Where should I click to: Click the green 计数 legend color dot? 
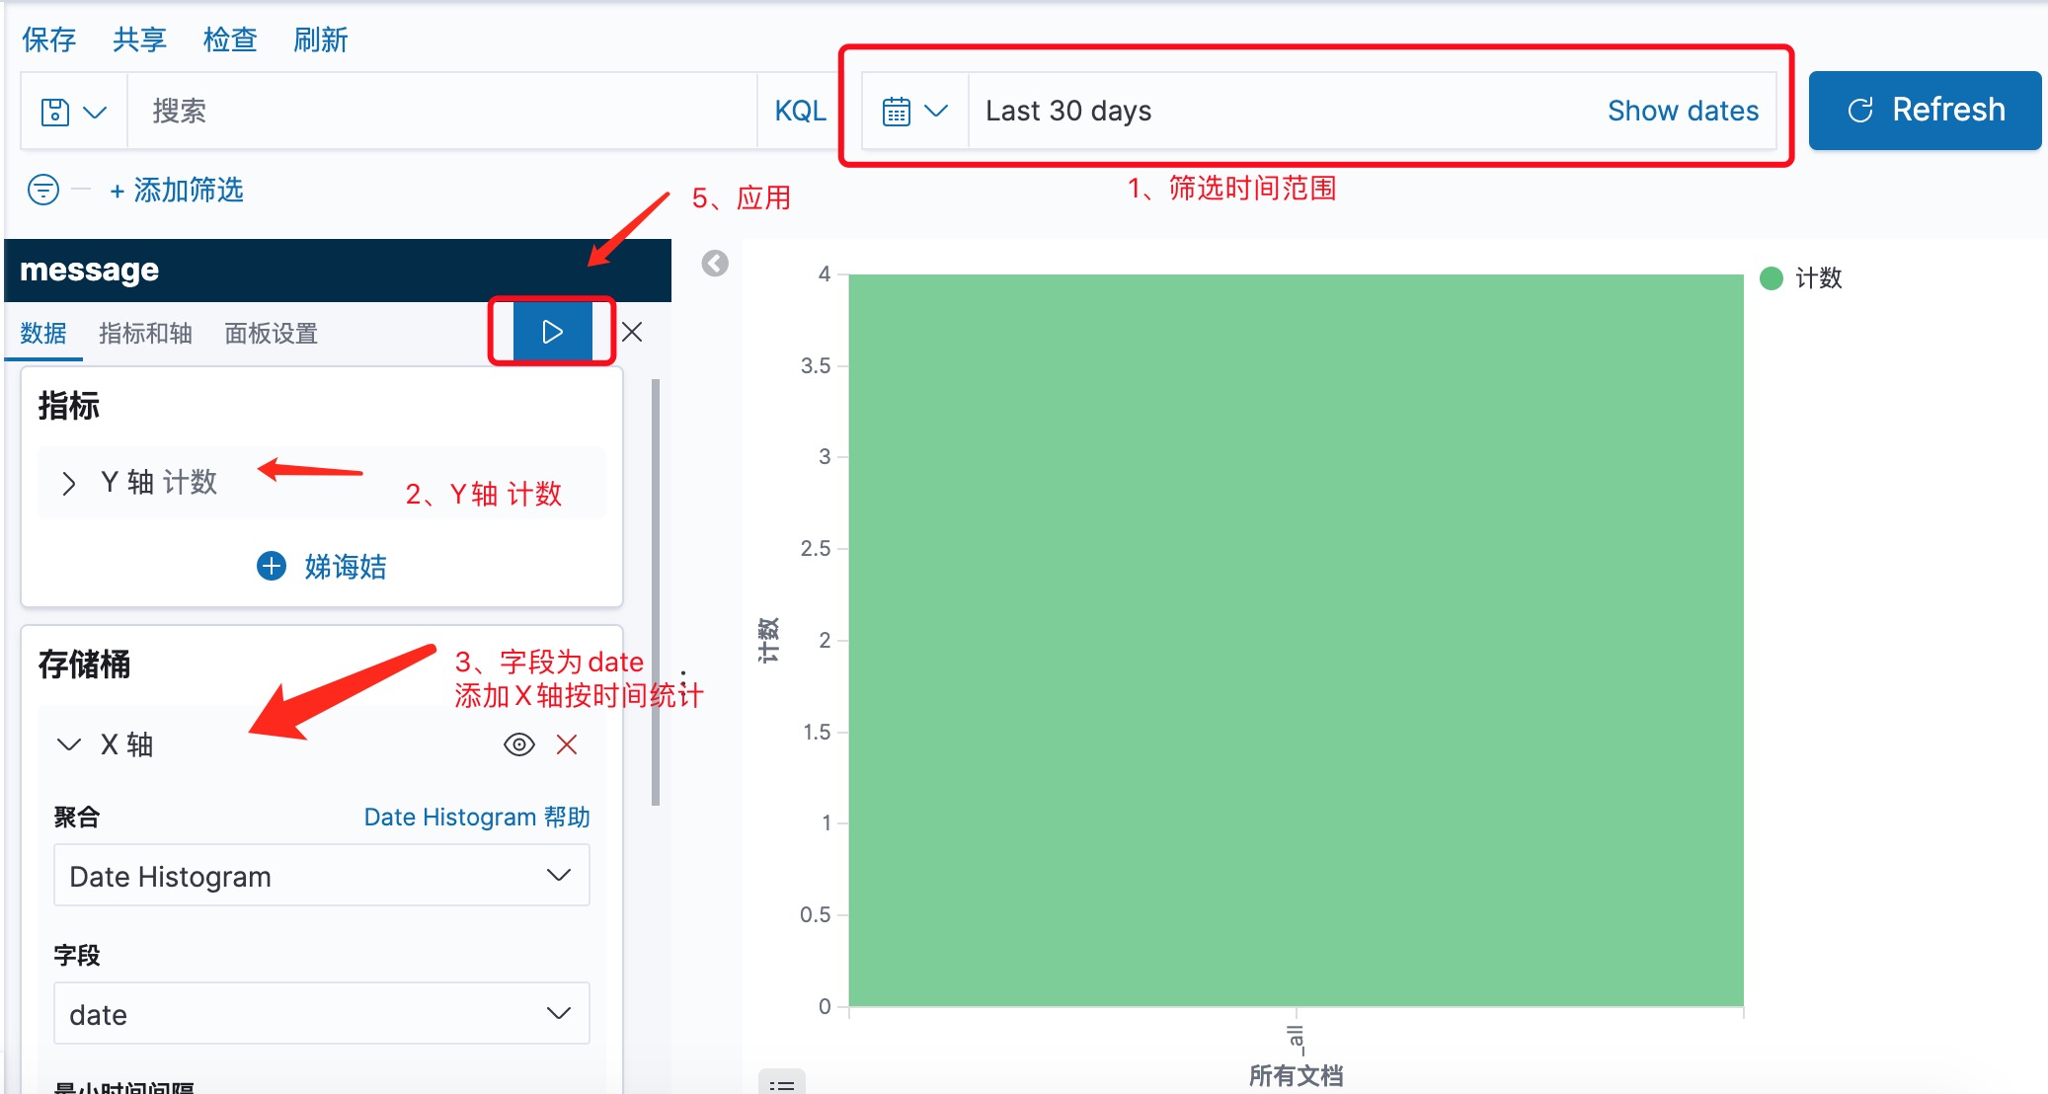coord(1772,278)
